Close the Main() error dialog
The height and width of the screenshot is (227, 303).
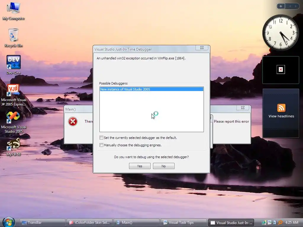point(243,108)
